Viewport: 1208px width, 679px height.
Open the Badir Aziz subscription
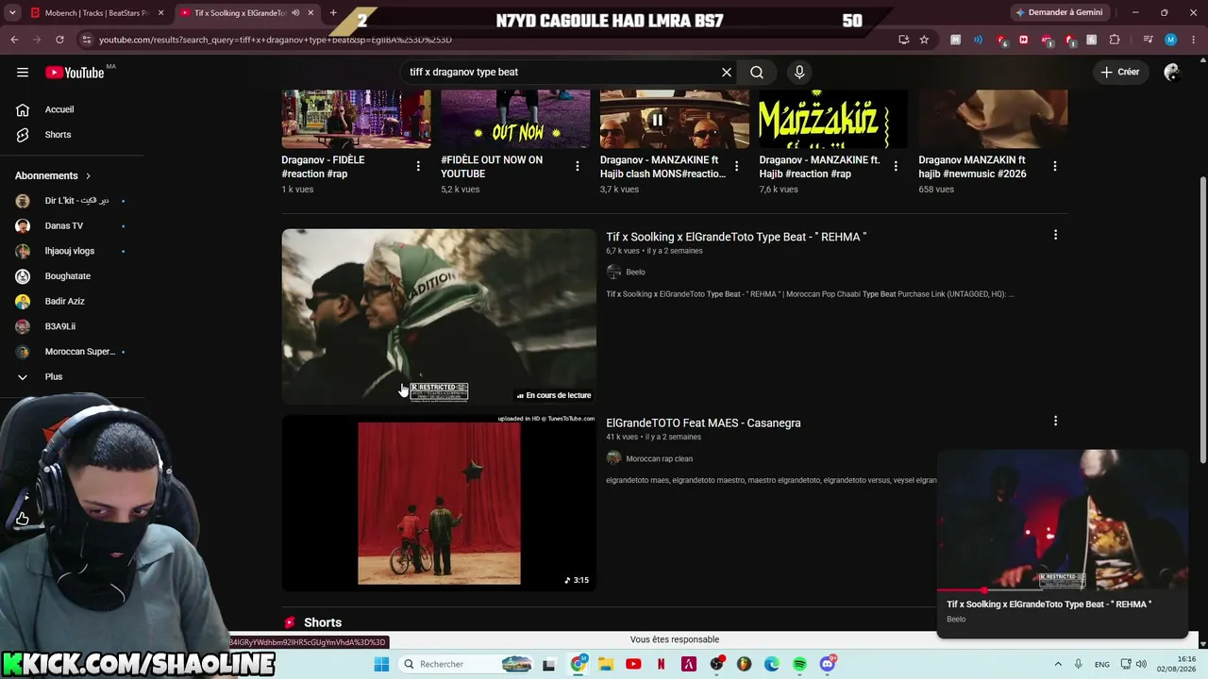tap(64, 301)
